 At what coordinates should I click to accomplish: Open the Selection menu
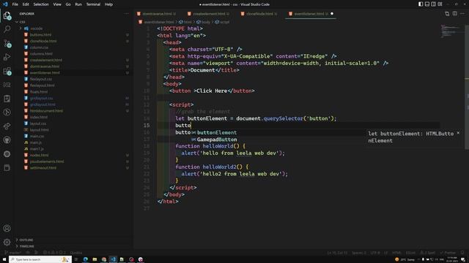tap(41, 4)
